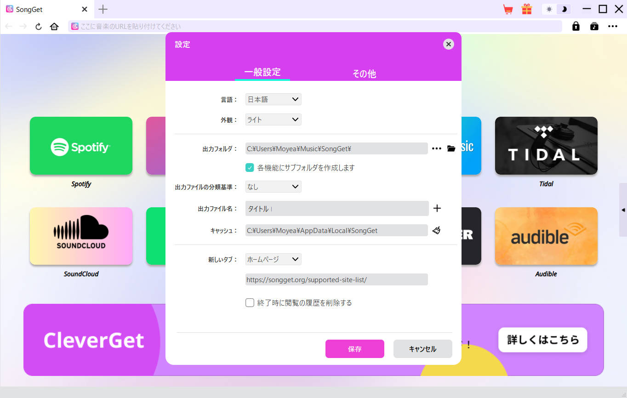This screenshot has height=398, width=627.
Task: Clear cache using the broom icon
Action: click(436, 230)
